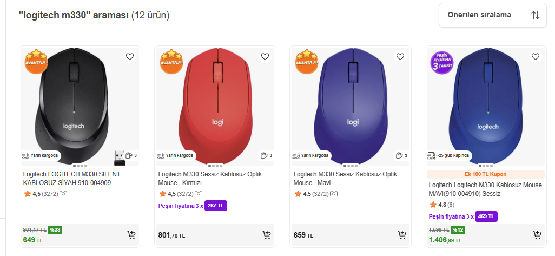Favorite the blue M330 with 3 Taksit badge
Viewport: 555px width, 256px height.
(535, 56)
